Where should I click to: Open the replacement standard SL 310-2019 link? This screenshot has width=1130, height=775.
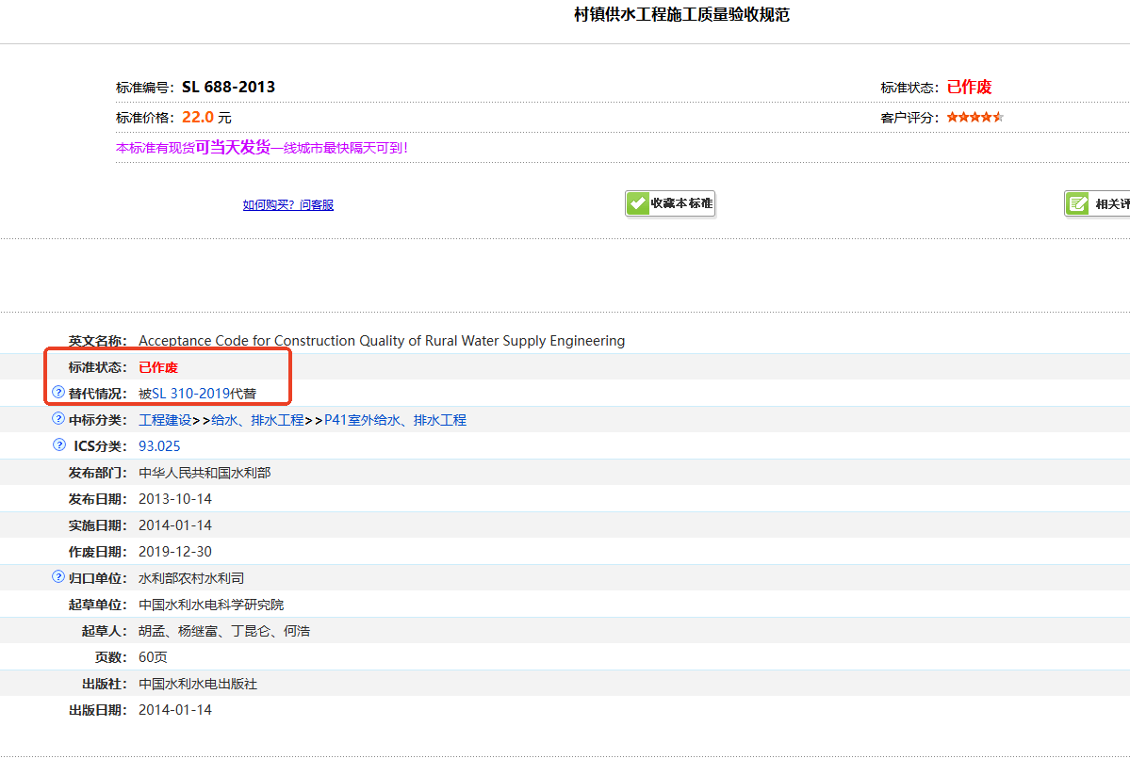191,394
